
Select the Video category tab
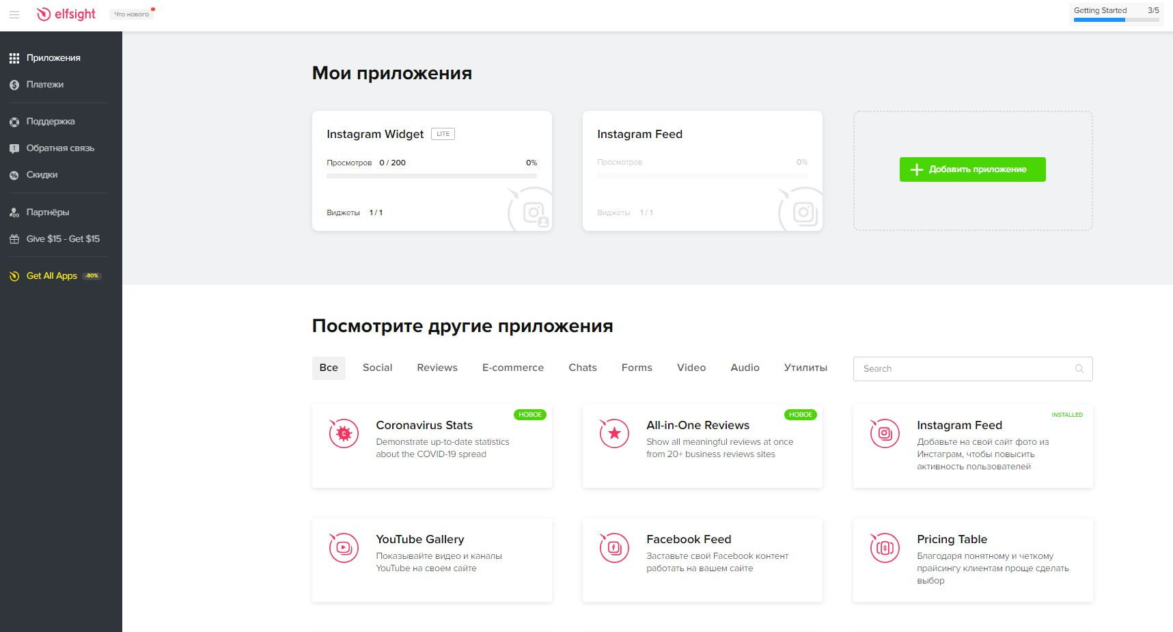691,368
